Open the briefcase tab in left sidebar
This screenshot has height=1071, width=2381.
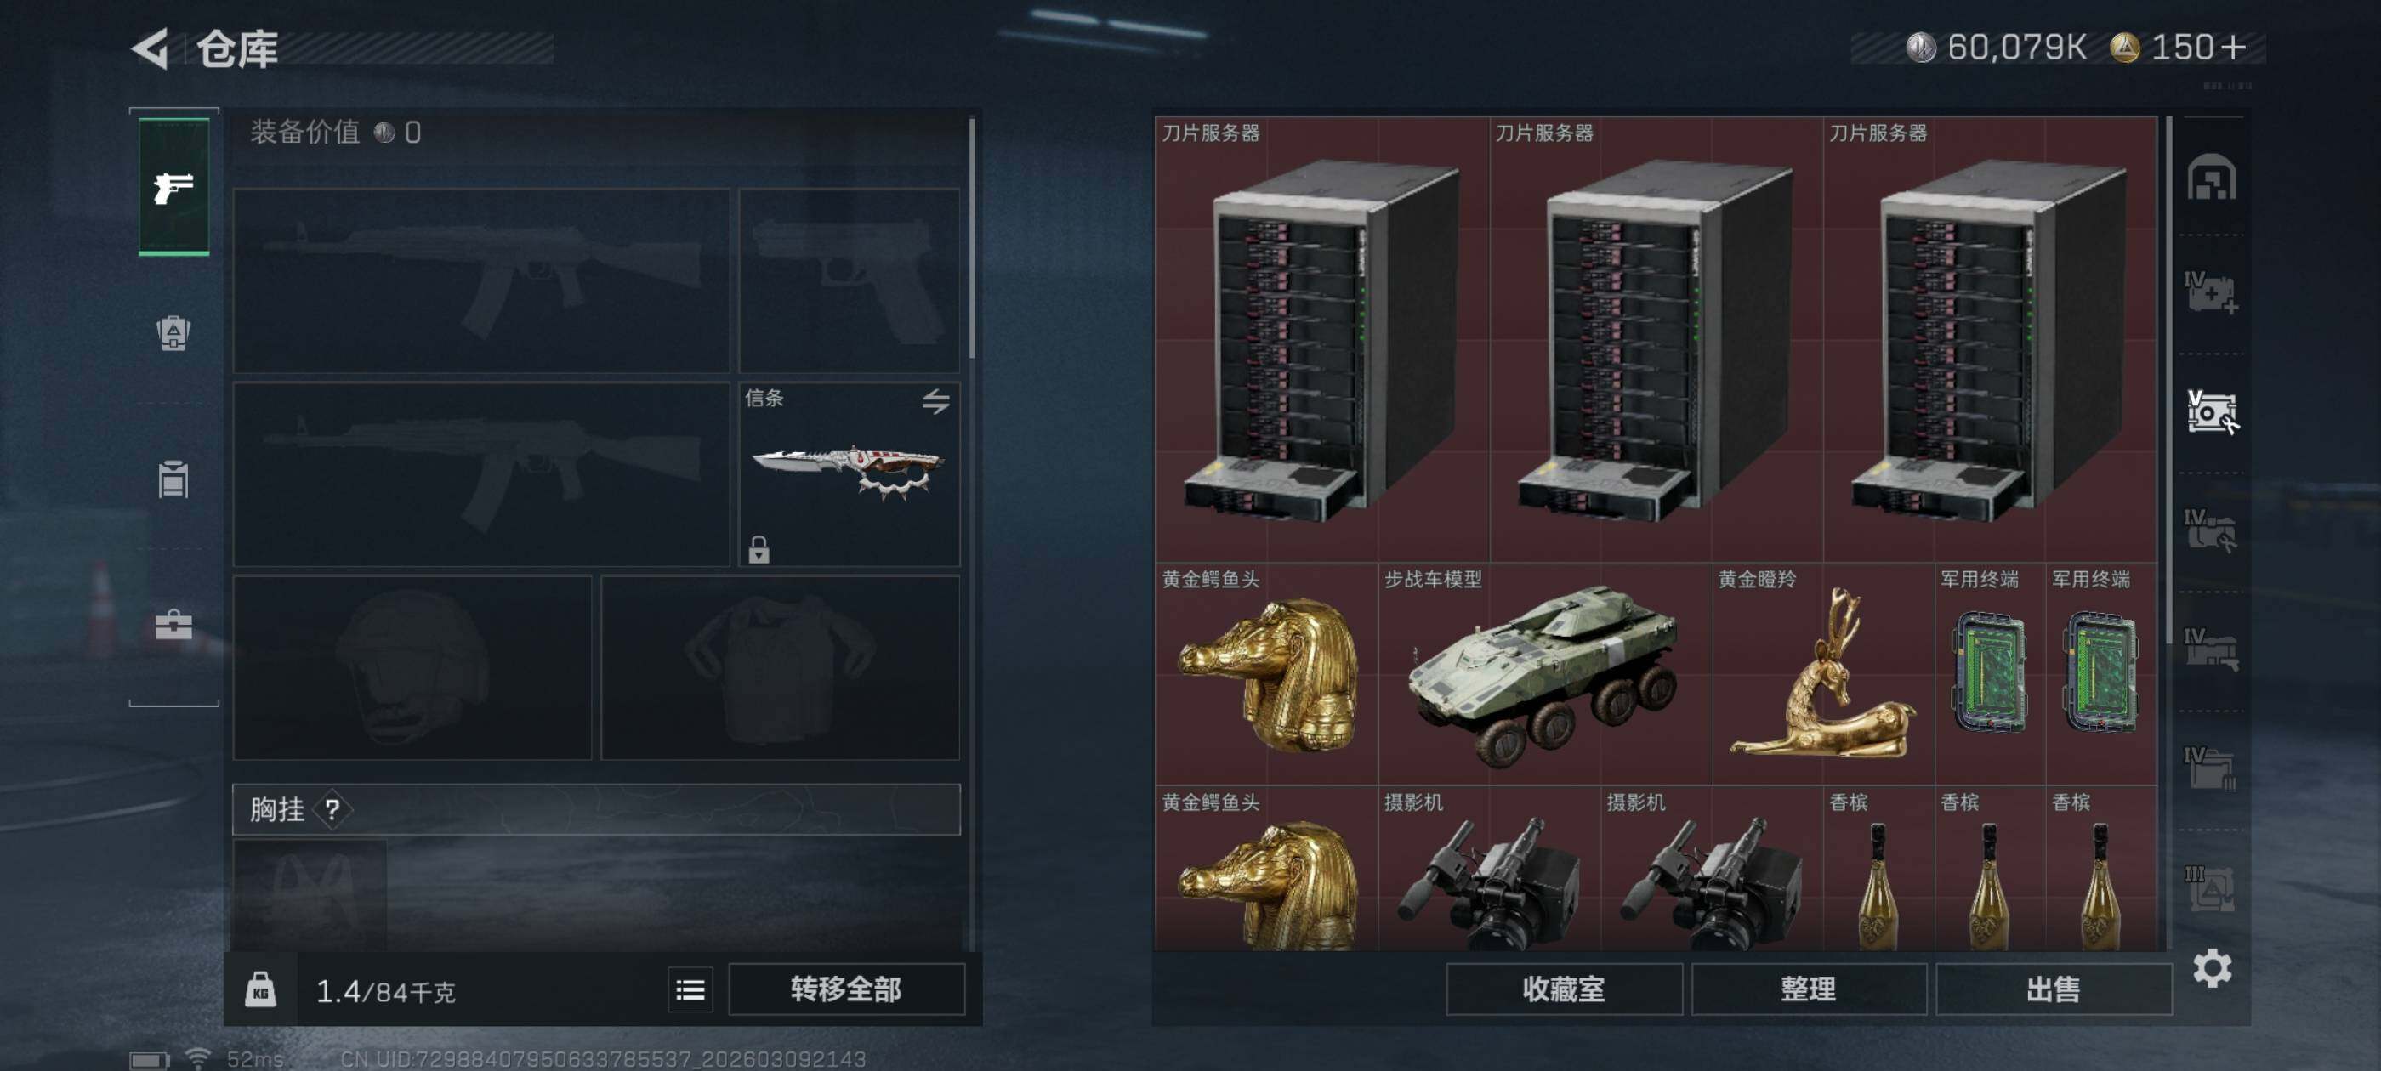[x=173, y=626]
